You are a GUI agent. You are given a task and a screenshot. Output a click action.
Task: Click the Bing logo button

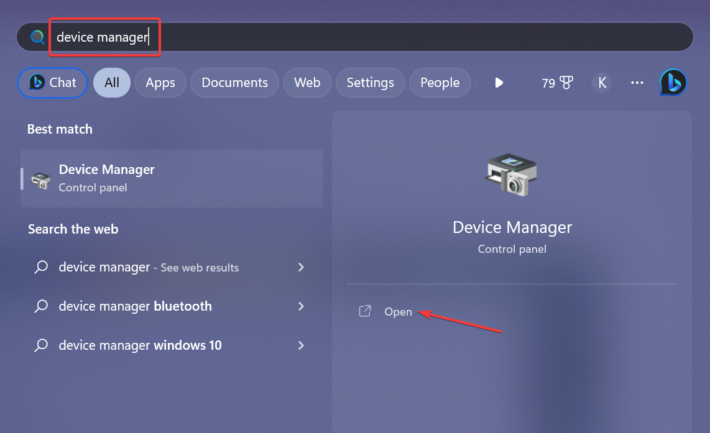[673, 83]
